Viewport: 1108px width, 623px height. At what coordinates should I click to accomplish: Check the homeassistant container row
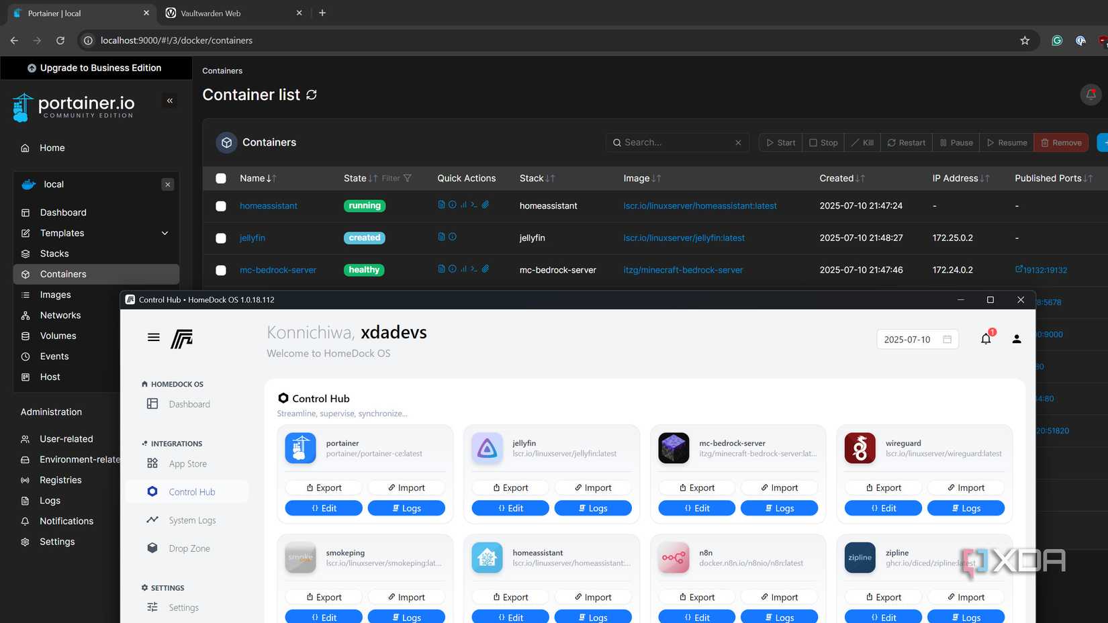pos(221,205)
